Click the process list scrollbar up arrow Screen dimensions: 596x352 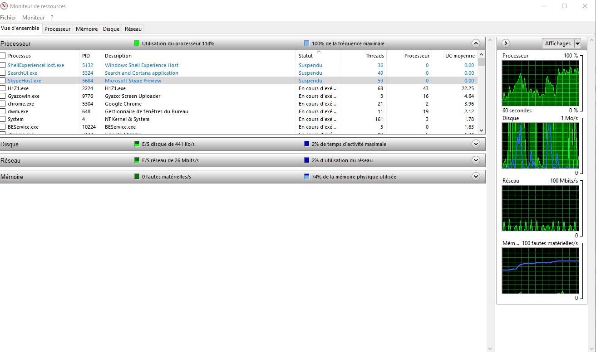point(481,54)
